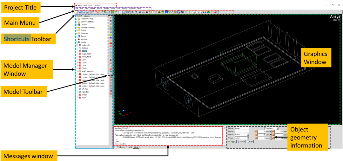Orient view along the Y axis
Screen dimensions: 343x161
136,12
